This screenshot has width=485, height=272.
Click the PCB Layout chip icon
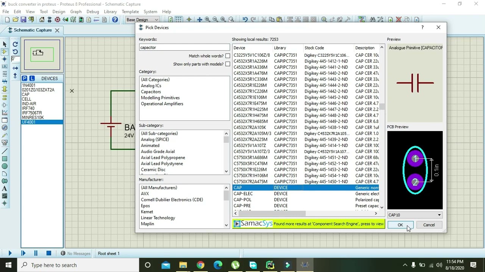pyautogui.click(x=58, y=20)
